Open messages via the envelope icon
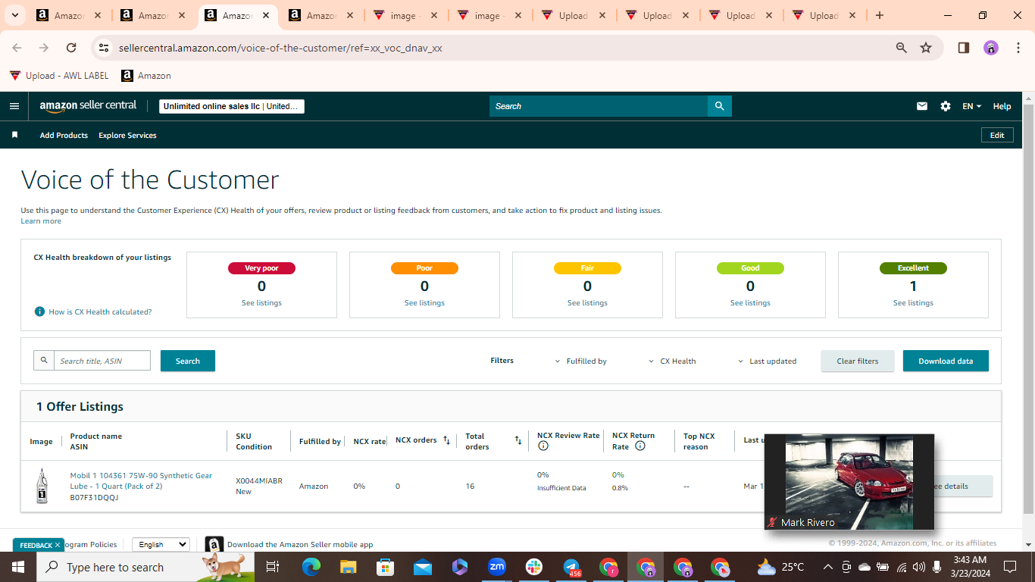This screenshot has height=582, width=1035. [922, 106]
